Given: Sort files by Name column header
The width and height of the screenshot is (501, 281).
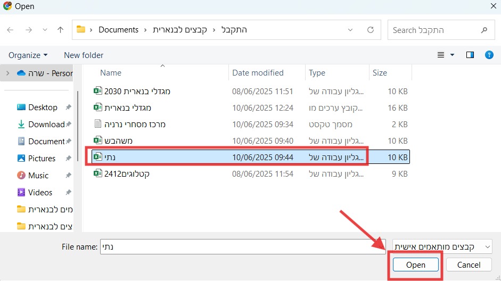Looking at the screenshot, I should pyautogui.click(x=111, y=73).
